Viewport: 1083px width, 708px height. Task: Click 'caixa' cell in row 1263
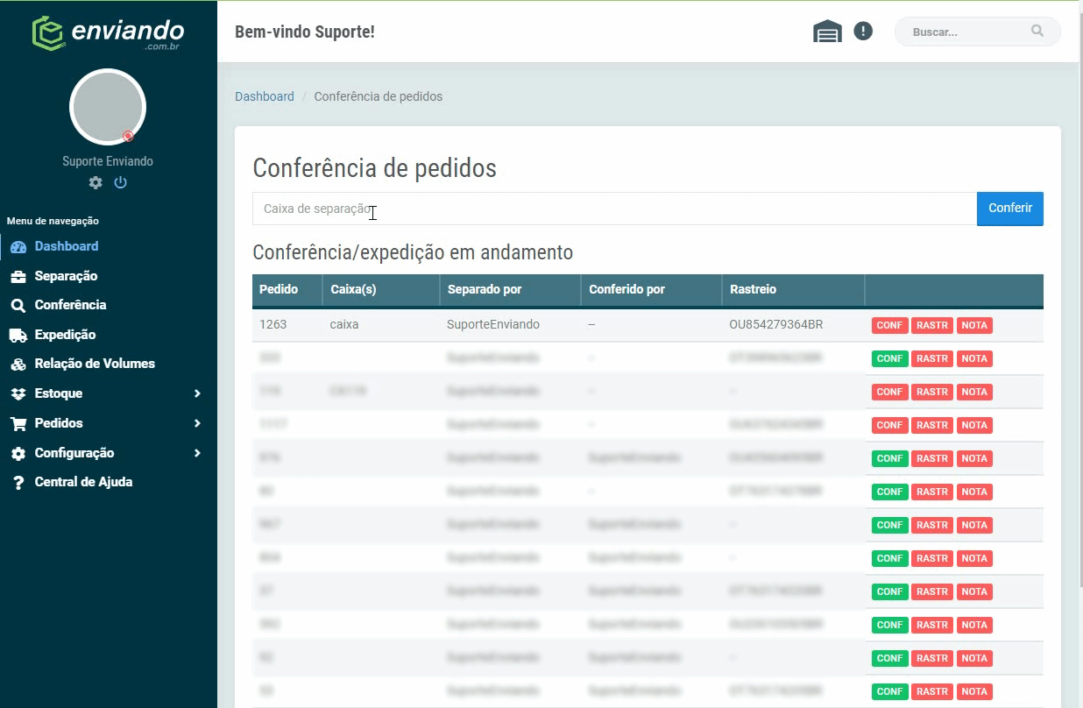pyautogui.click(x=344, y=324)
